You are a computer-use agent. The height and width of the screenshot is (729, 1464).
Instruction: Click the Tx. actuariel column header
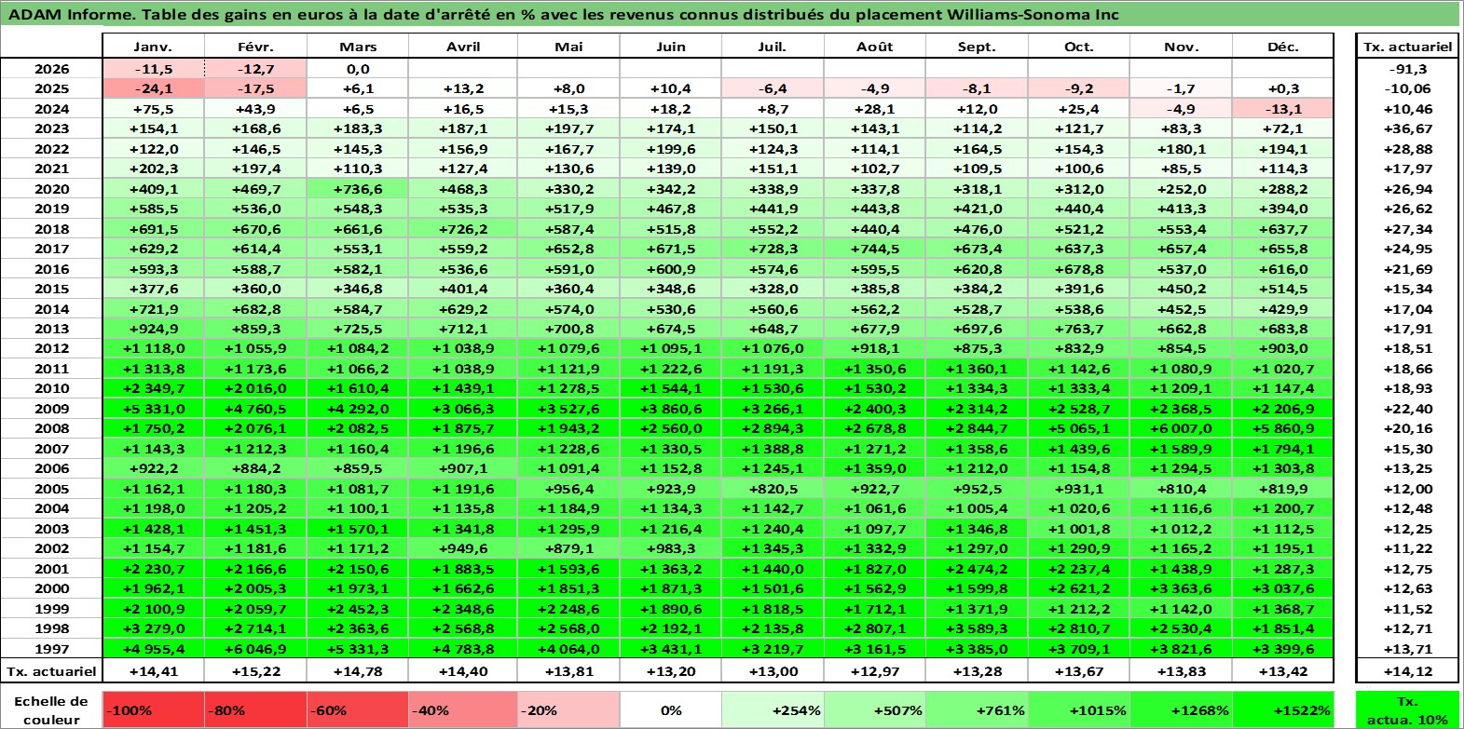tap(1407, 47)
